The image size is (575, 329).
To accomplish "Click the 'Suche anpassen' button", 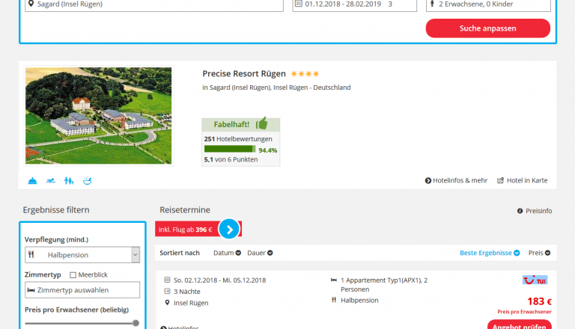I will (x=487, y=28).
